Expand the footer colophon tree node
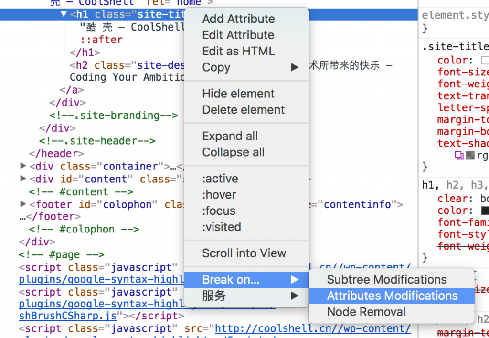The width and height of the screenshot is (489, 338). pyautogui.click(x=23, y=204)
